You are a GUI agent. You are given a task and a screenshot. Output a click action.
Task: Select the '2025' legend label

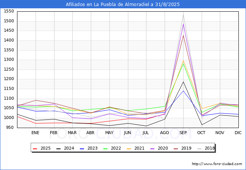click(x=45, y=148)
